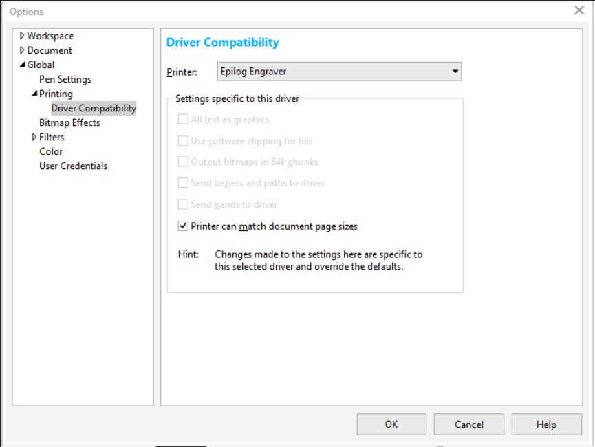Open User Credentials settings
The height and width of the screenshot is (447, 595).
point(73,166)
